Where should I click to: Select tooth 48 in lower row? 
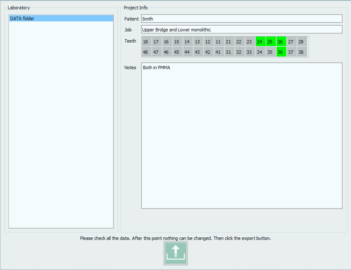(146, 52)
